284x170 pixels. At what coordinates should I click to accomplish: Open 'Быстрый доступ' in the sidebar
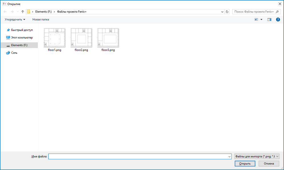point(20,30)
